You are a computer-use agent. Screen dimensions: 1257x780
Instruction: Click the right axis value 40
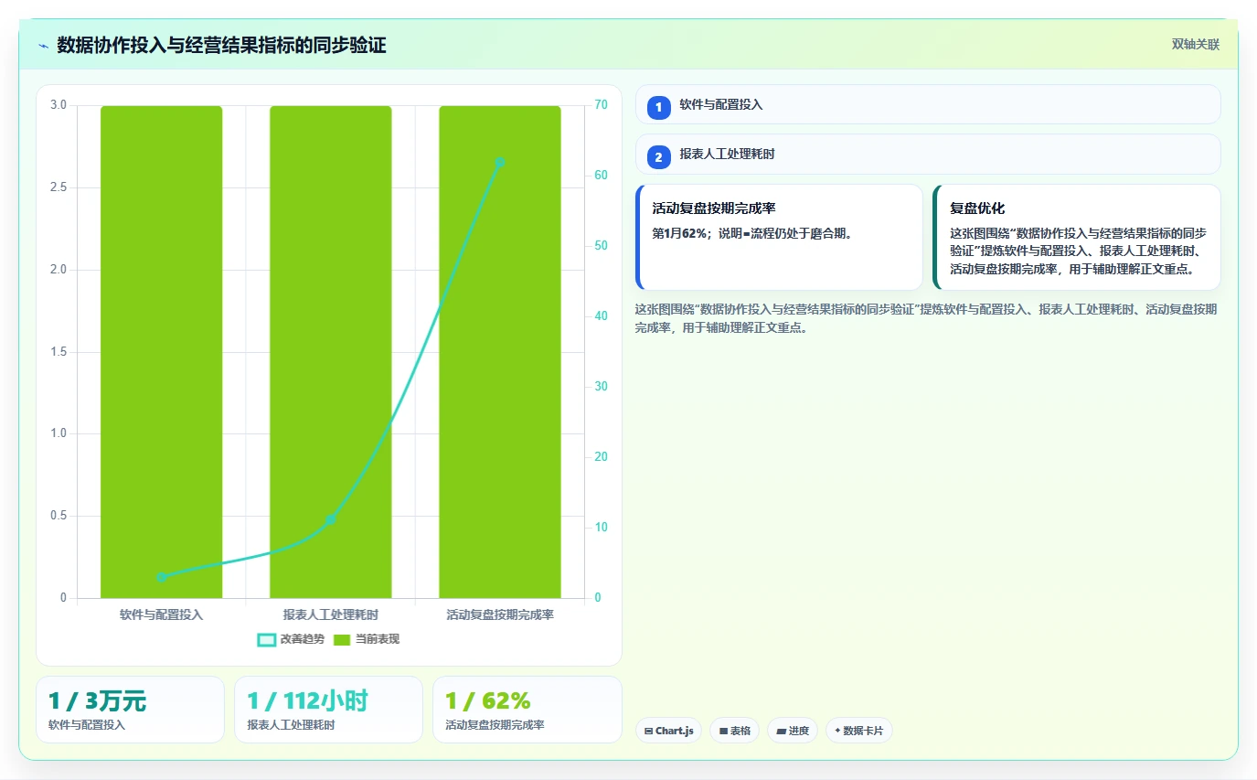coord(601,316)
